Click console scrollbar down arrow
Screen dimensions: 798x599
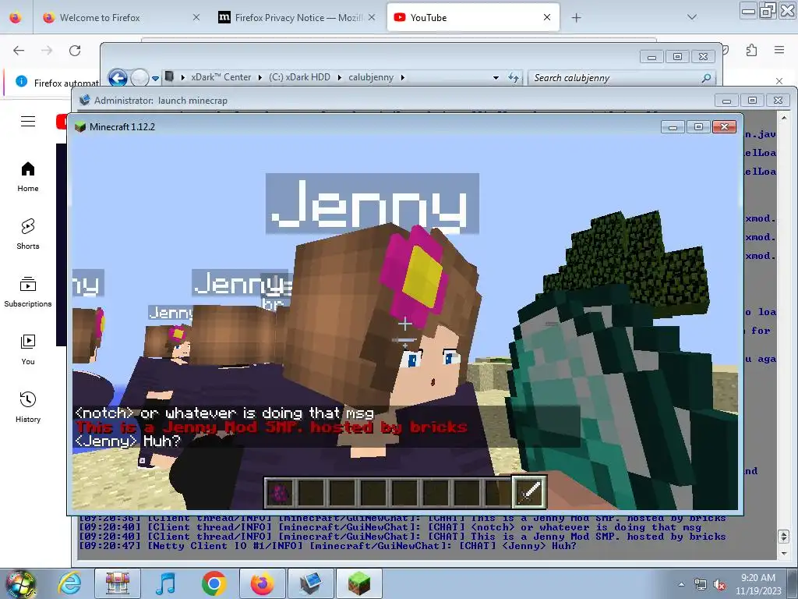[x=784, y=553]
